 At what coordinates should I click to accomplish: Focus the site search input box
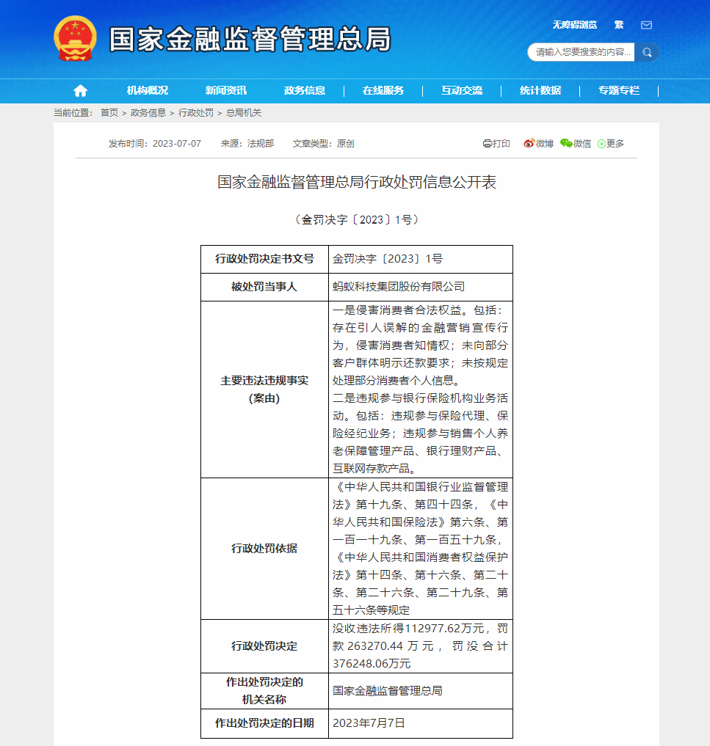[x=581, y=52]
